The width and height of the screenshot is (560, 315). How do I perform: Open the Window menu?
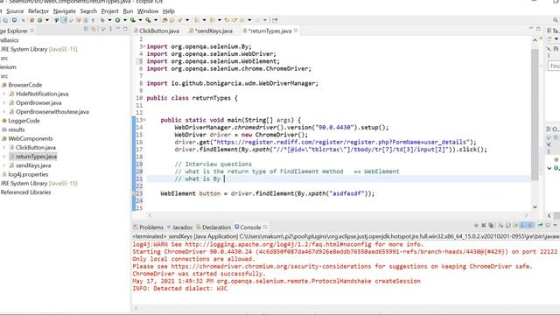(x=148, y=11)
